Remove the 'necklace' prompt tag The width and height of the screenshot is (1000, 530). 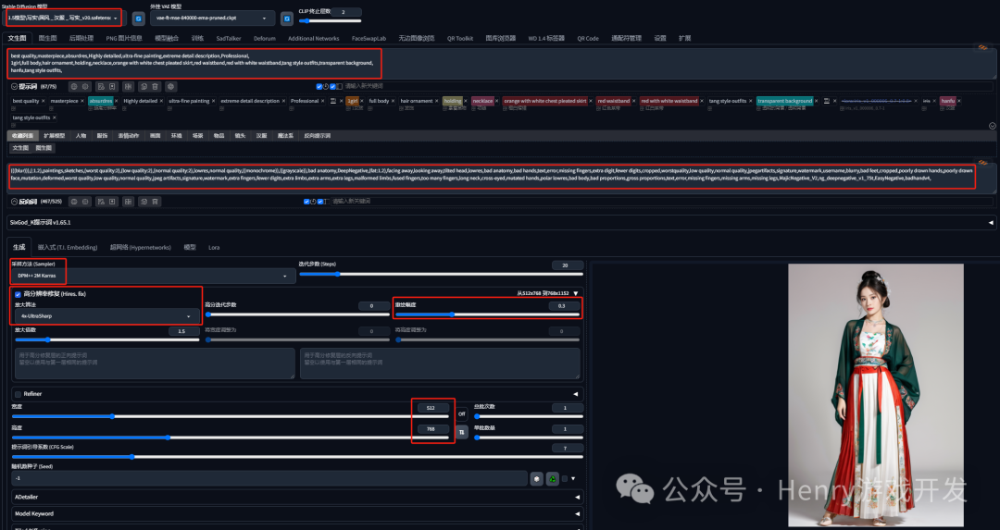497,102
